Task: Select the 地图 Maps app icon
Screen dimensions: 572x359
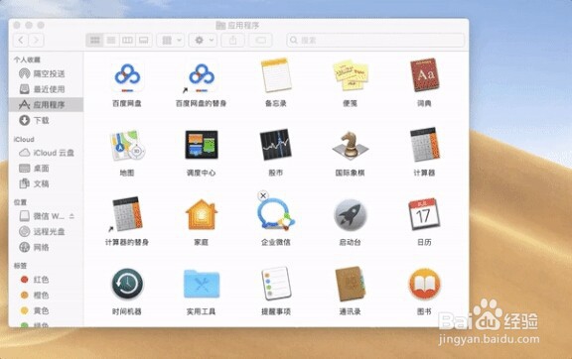Action: click(x=127, y=146)
